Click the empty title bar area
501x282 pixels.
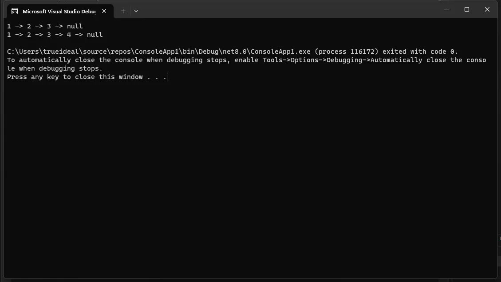click(x=288, y=10)
